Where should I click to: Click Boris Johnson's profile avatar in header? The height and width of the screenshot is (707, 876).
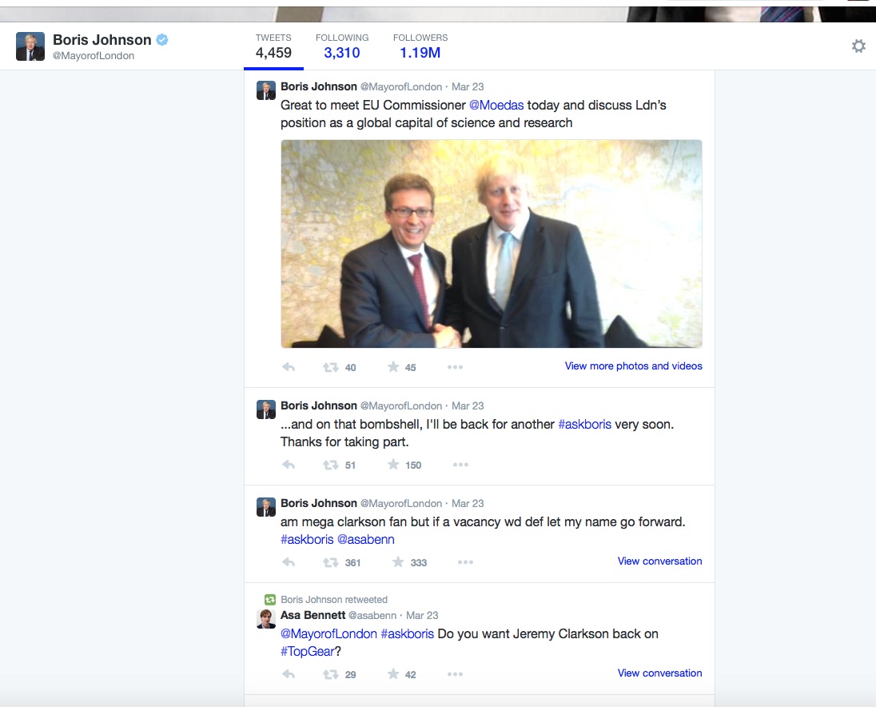coord(30,46)
